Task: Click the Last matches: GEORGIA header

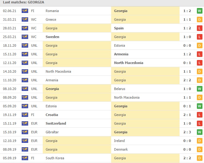Action: [x=23, y=2]
